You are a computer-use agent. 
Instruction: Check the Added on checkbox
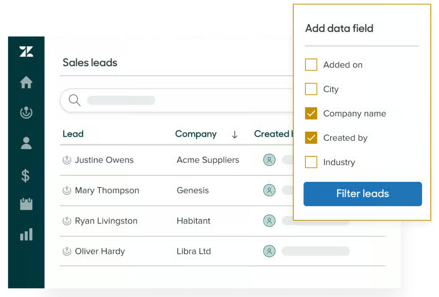311,65
